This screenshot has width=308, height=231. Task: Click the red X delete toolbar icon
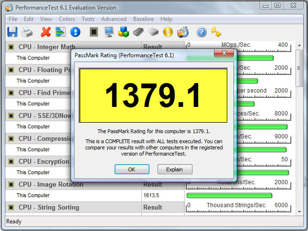(x=45, y=32)
